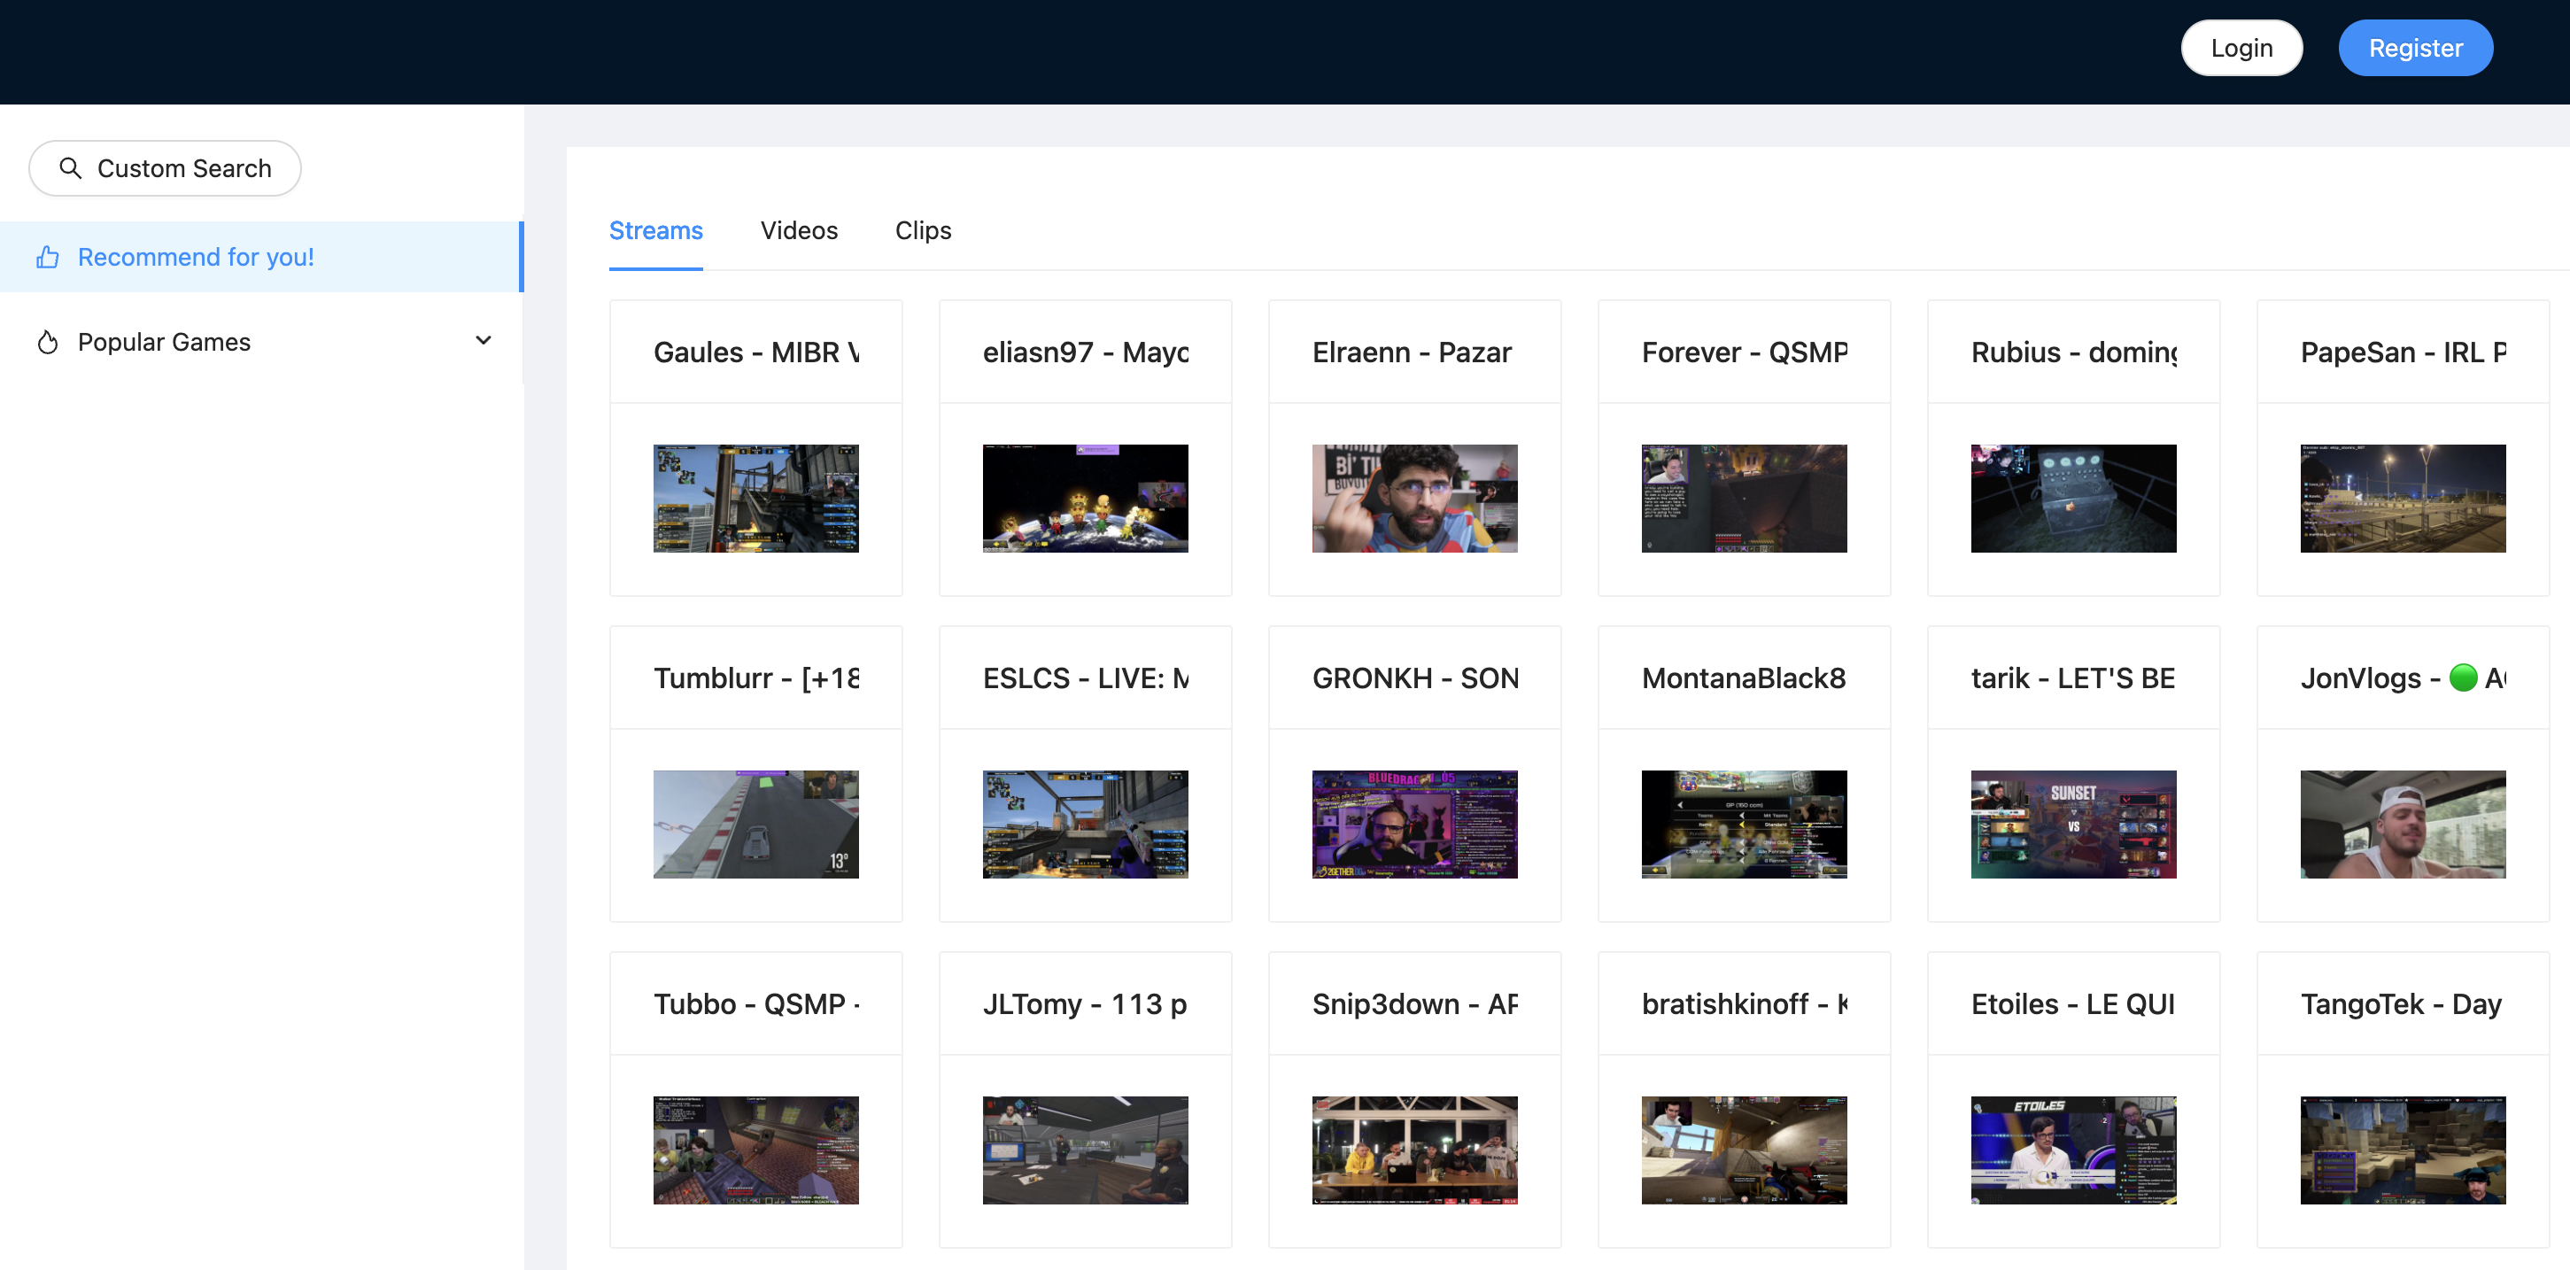Click the magnifying glass search icon
The image size is (2570, 1270).
(x=70, y=167)
